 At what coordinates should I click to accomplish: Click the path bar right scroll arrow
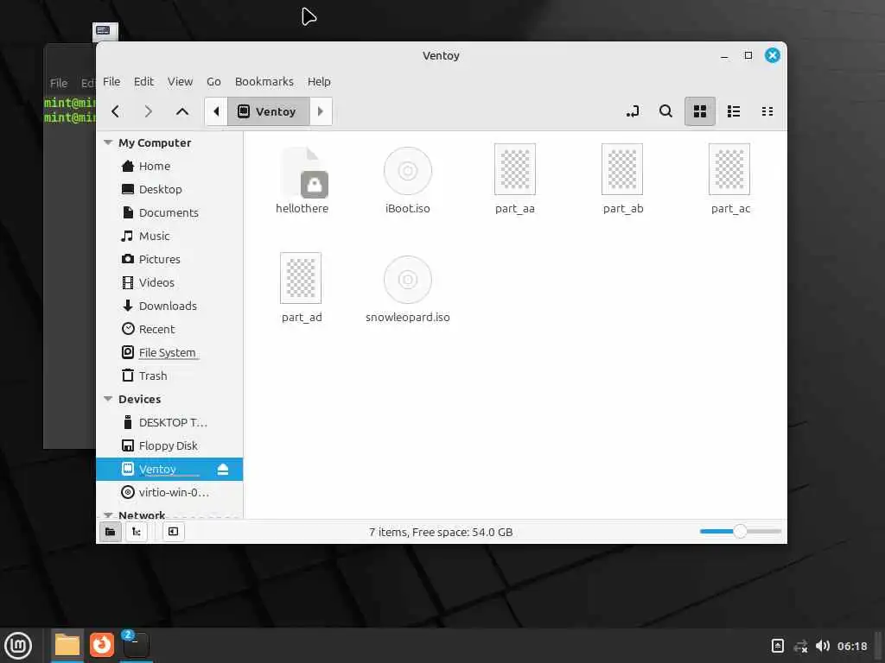point(321,111)
